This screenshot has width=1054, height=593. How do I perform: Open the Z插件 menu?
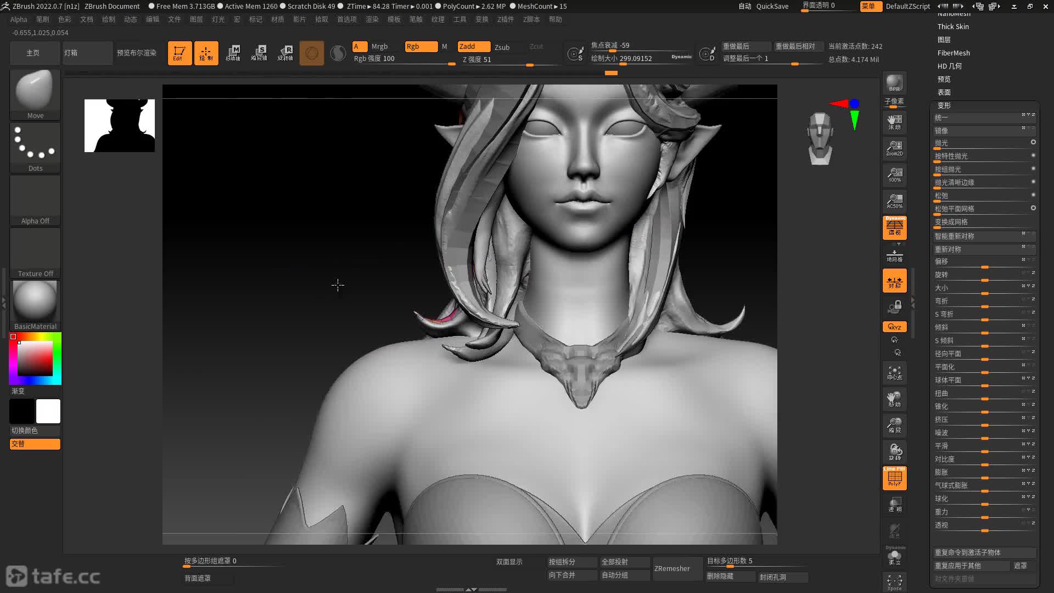(505, 19)
